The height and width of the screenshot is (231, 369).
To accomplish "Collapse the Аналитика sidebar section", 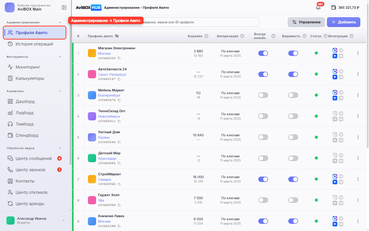I will pos(60,91).
